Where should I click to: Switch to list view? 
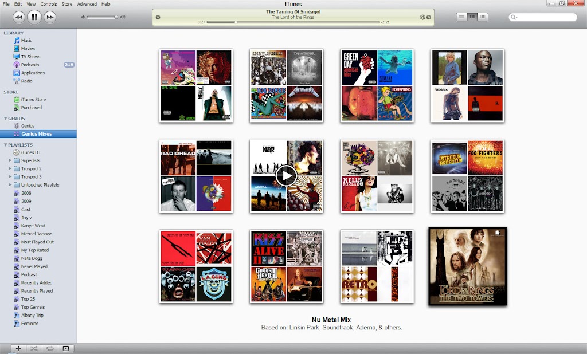tap(461, 17)
